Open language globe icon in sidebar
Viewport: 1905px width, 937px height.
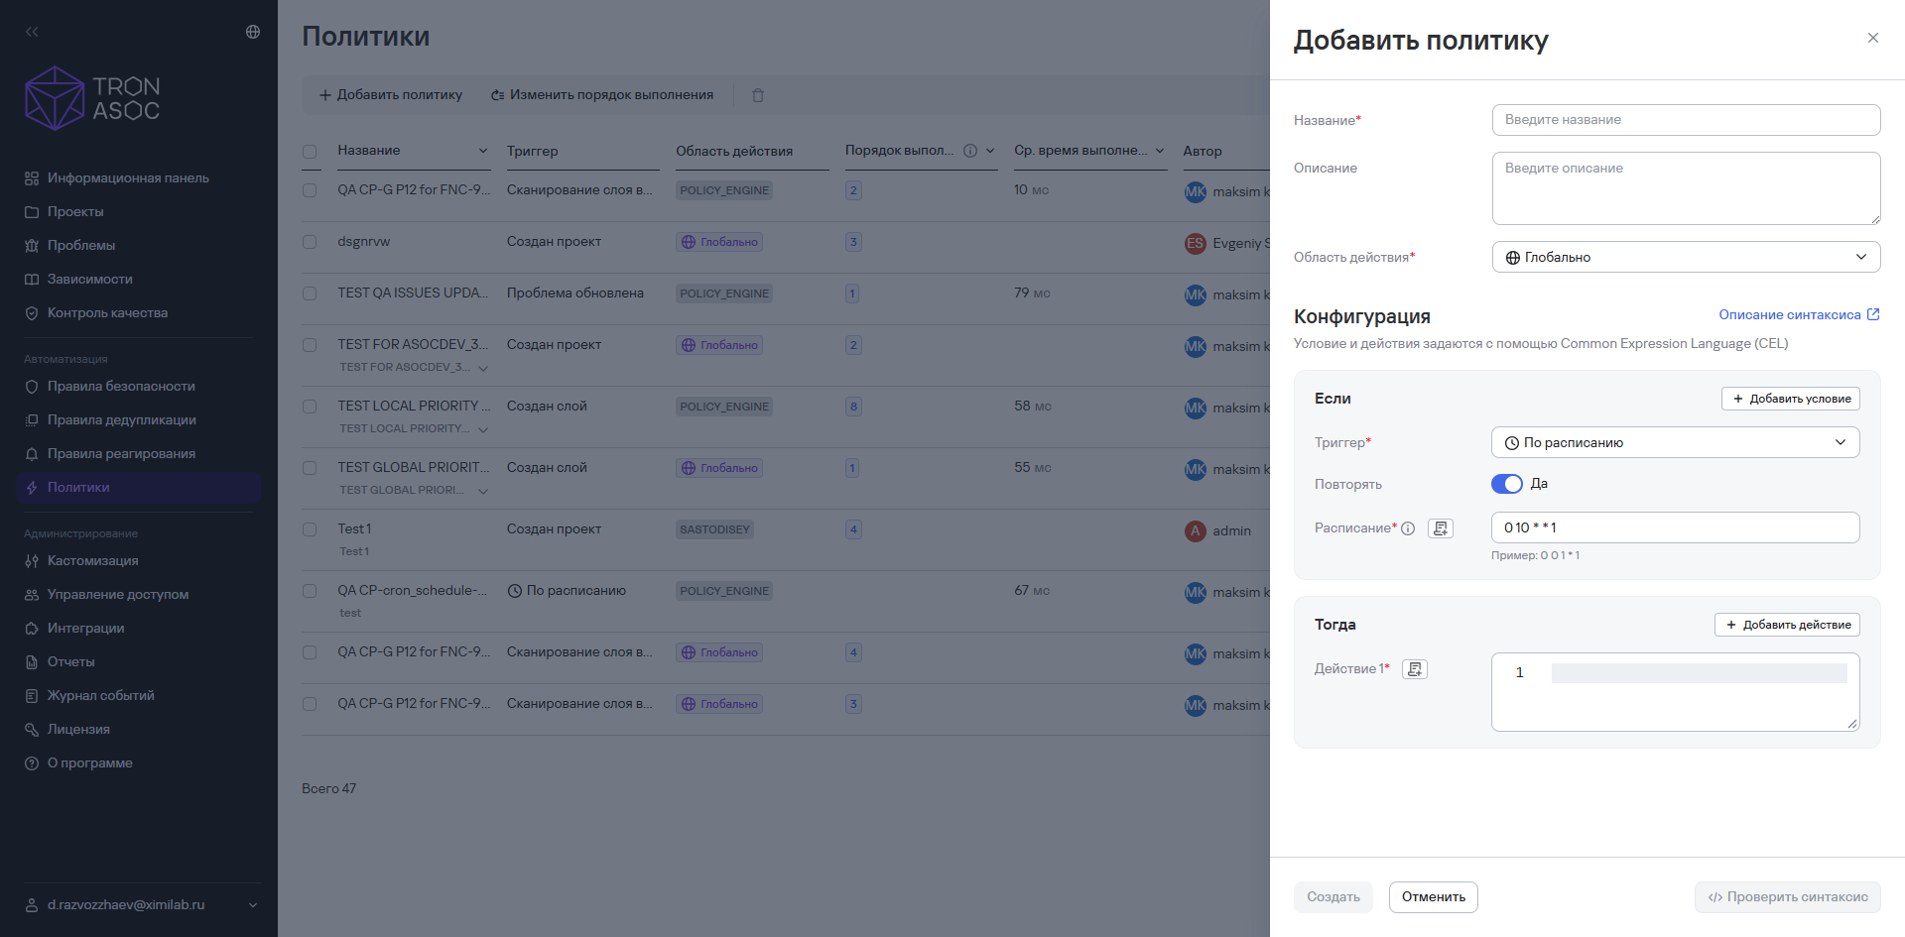point(253,32)
